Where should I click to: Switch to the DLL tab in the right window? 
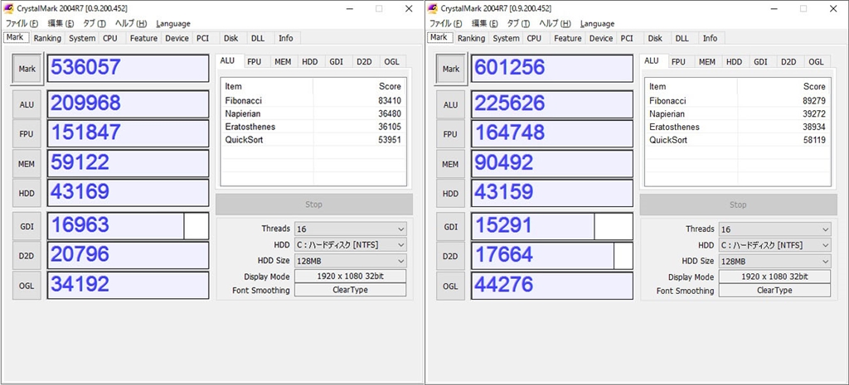pos(682,38)
